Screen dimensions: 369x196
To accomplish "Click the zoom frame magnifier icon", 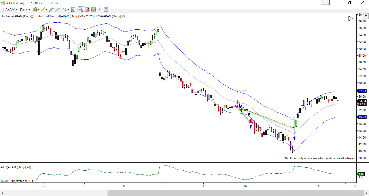I will 73,9.
